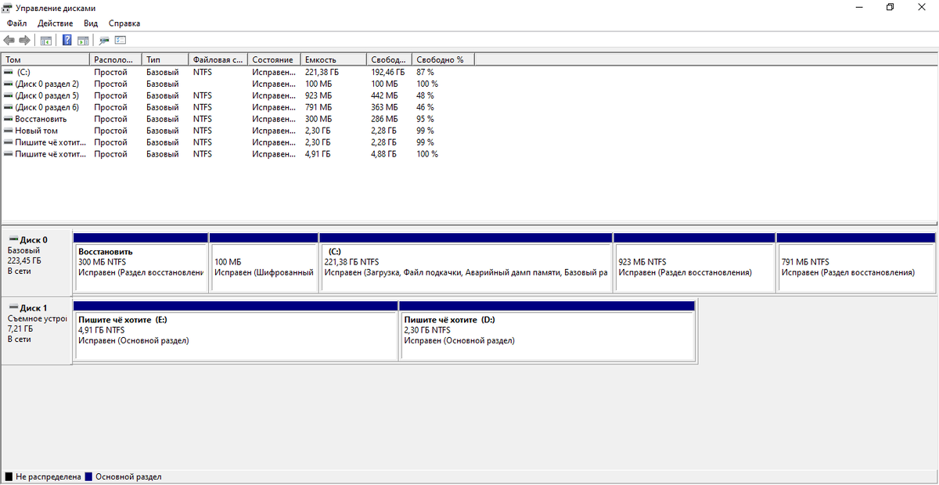Click the 4,91 ГБ capacity cell
Viewport: 939px width, 485px height.
coord(318,154)
